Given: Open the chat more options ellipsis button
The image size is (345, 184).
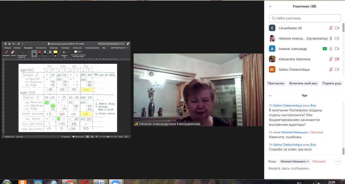Looking at the screenshot, I should pos(338,161).
